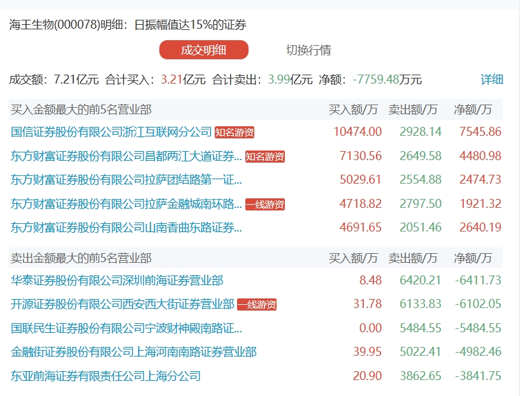Screen dimensions: 520x396
Task: Open 东方财富山南香曲东路证券 link
Action: 126,228
